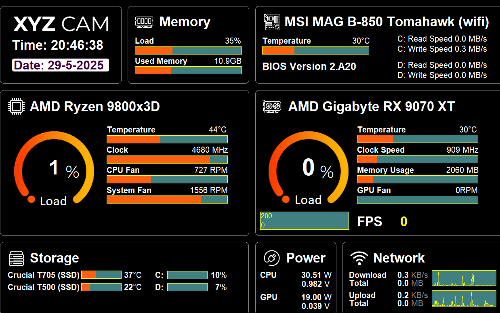Click the CPU Load circular gauge
Viewport: 500px width, 313px height.
click(x=54, y=167)
